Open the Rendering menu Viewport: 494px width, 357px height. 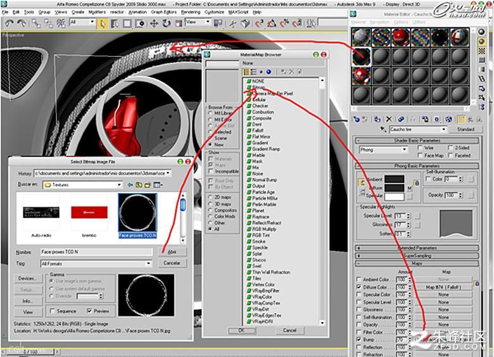coord(191,12)
